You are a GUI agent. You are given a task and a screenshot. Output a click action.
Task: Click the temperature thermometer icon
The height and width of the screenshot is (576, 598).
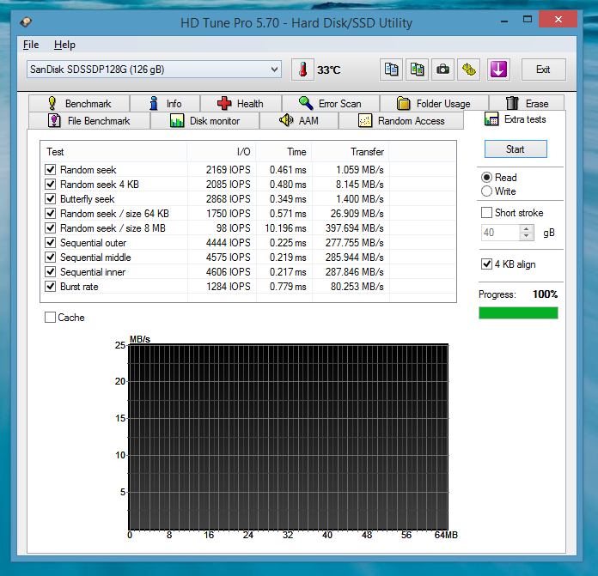[302, 70]
